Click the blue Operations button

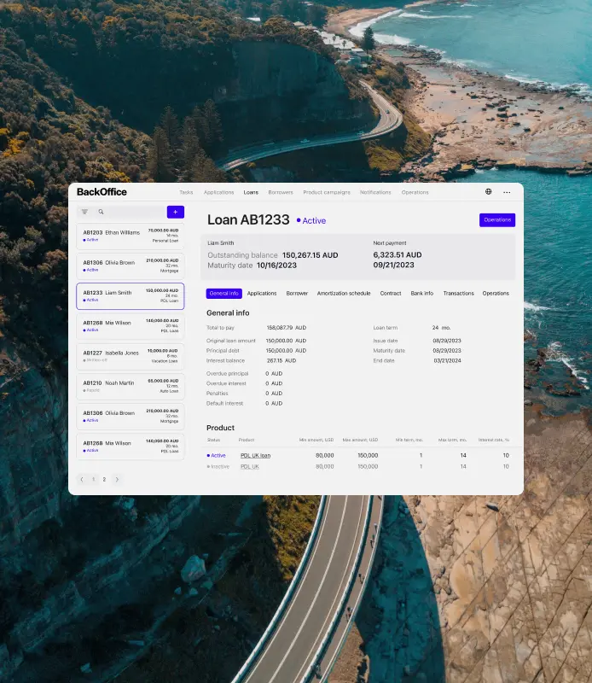point(497,220)
